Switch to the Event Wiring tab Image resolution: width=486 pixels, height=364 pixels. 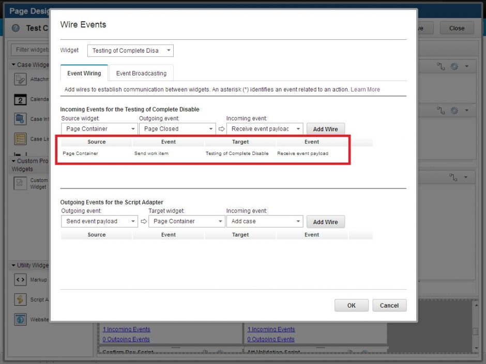tap(83, 73)
